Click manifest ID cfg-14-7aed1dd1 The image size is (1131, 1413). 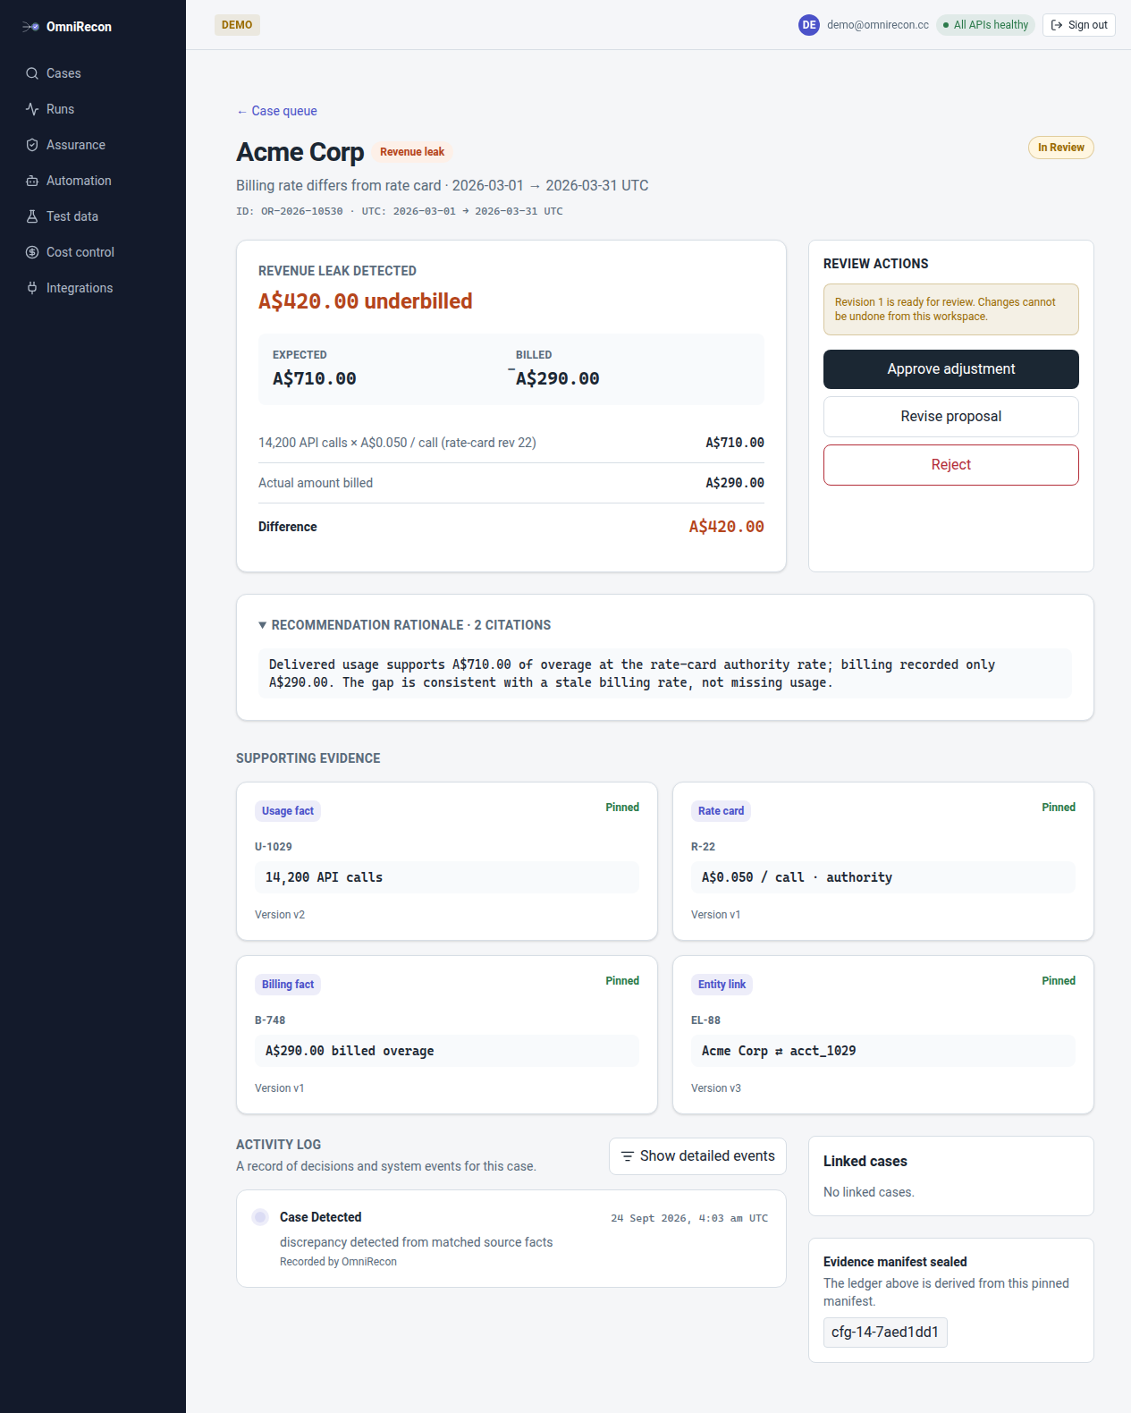(x=885, y=1333)
